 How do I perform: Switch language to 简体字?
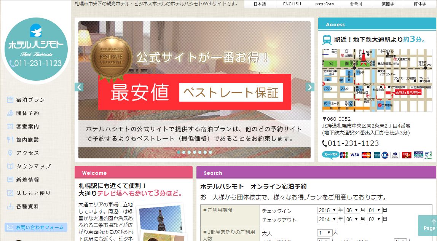(420, 4)
